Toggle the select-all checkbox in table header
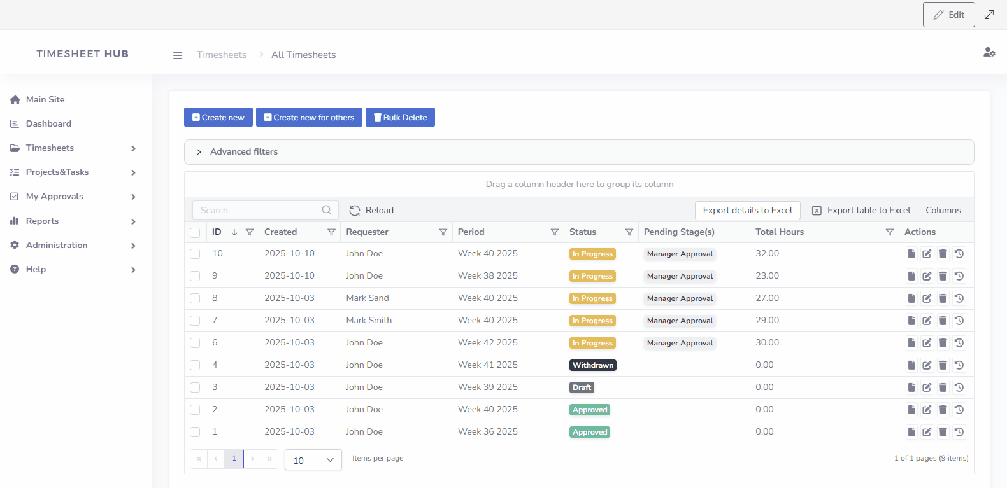The height and width of the screenshot is (488, 1007). (195, 233)
